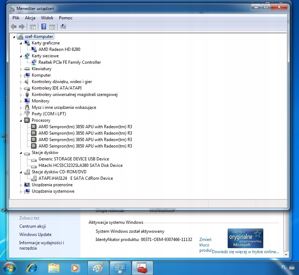Click the Kontrolery dźwięku speaker icon

click(27, 82)
